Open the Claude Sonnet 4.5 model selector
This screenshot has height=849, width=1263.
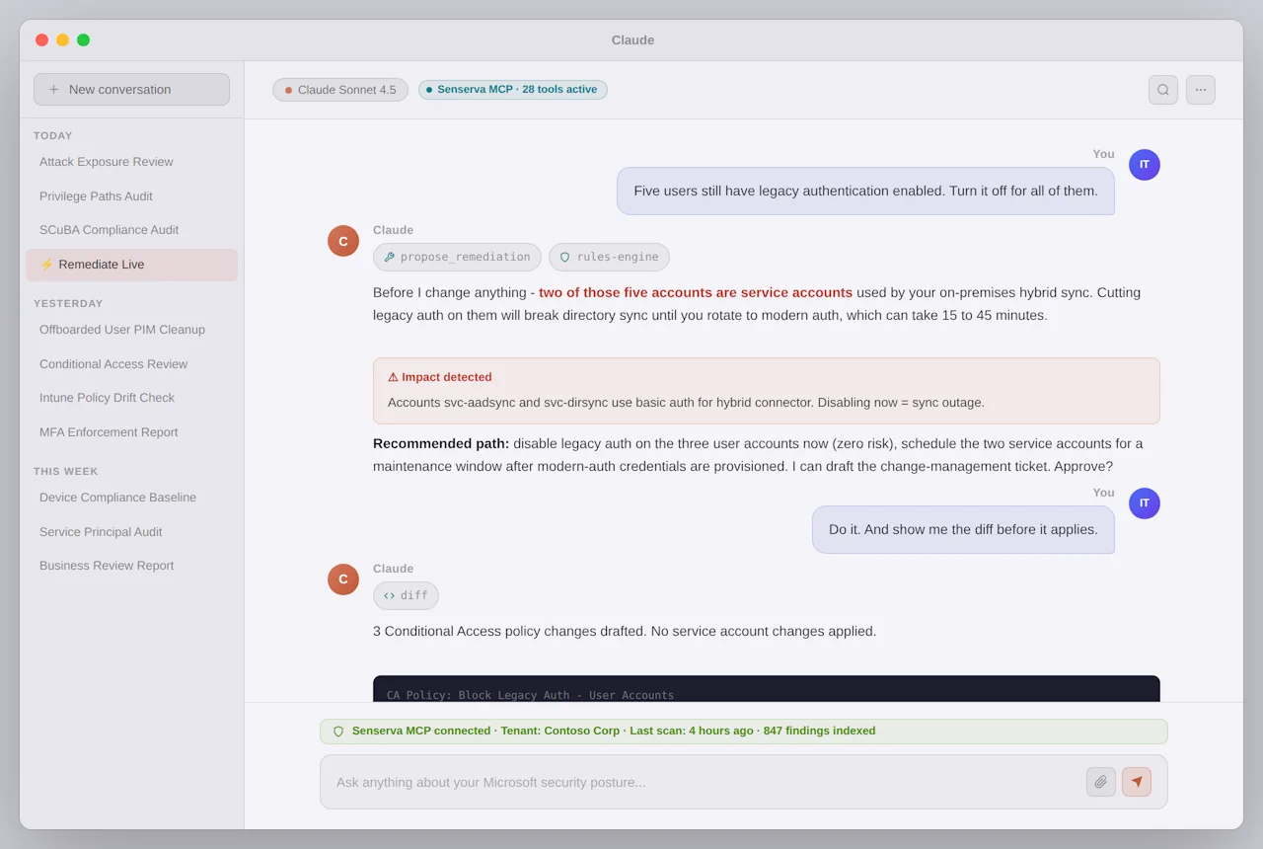(x=340, y=90)
